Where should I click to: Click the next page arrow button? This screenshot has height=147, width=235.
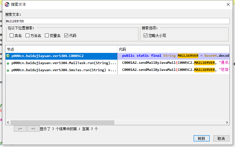33,129
